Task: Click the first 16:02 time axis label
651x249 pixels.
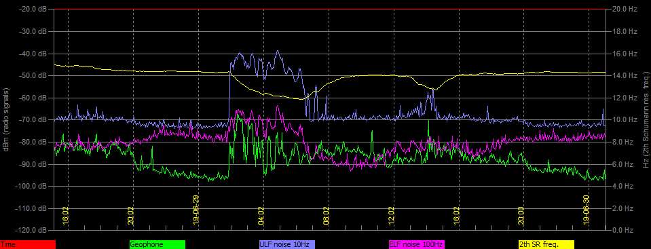Action: pyautogui.click(x=66, y=216)
